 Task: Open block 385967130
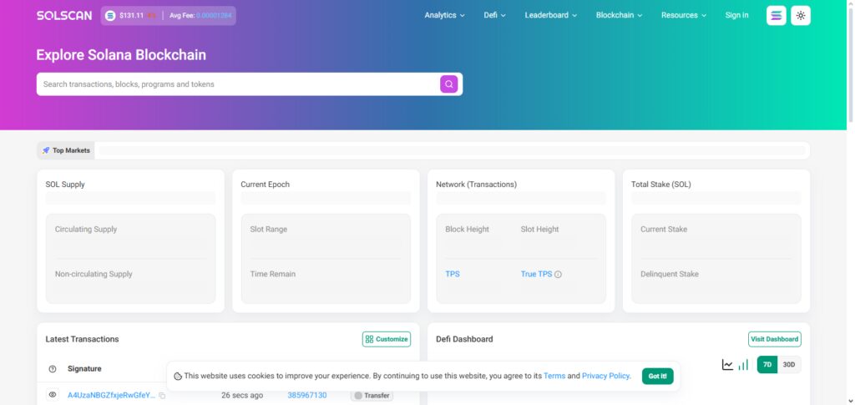click(x=307, y=395)
